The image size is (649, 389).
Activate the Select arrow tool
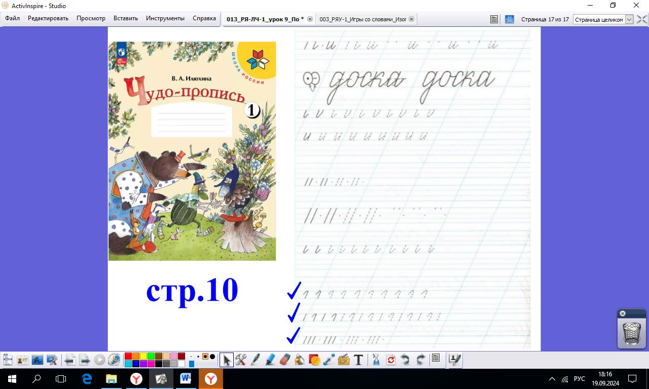point(226,360)
